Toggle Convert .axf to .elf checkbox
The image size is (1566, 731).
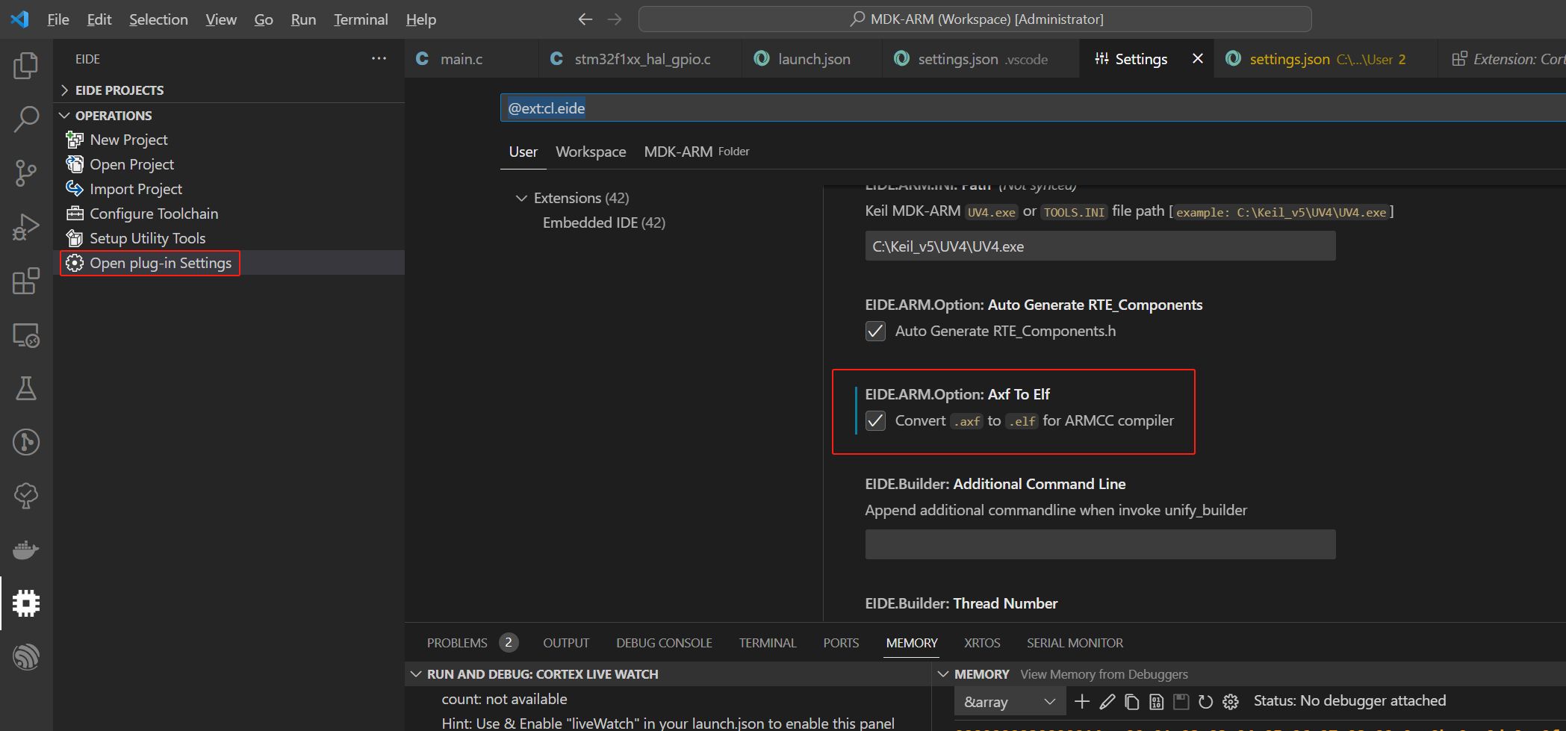tap(875, 421)
